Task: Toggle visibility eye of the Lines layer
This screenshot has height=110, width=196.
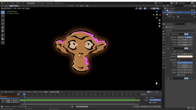Action: [15, 100]
